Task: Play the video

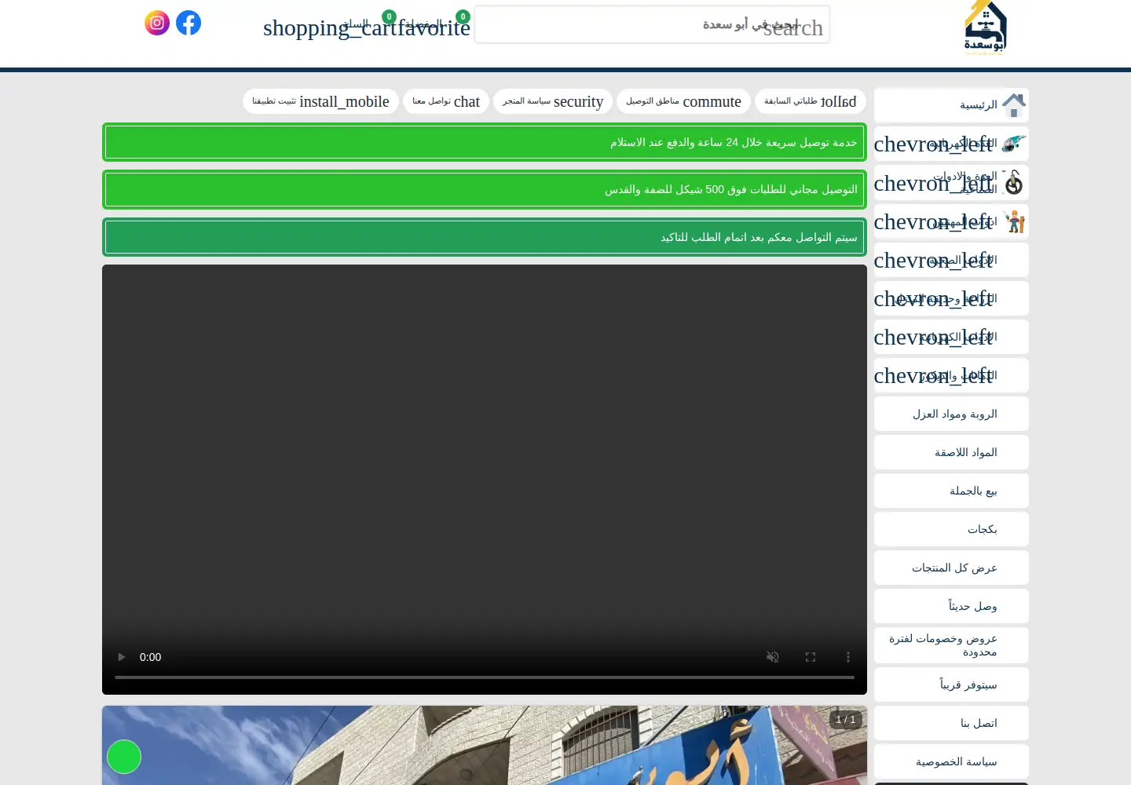Action: [x=121, y=657]
